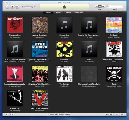This screenshot has width=129, height=120.
Task: Open L.A.M.F. placeholder artwork
Action: [x=15, y=49]
